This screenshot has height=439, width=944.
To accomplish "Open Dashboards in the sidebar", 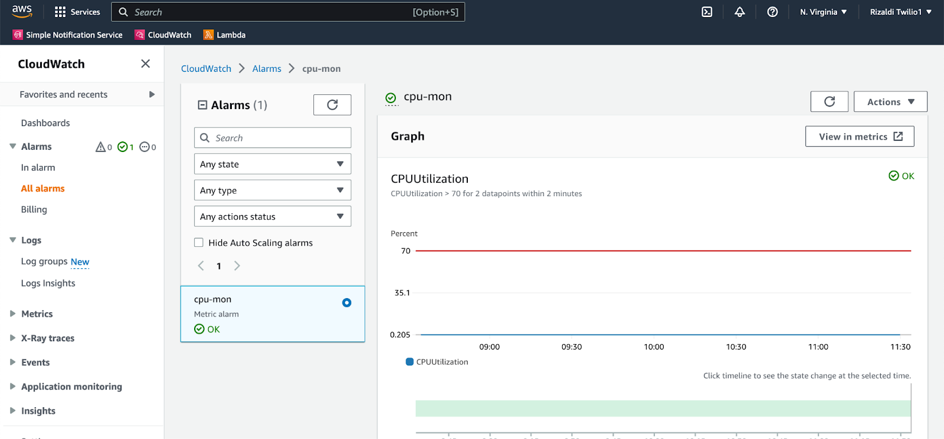I will pos(45,123).
